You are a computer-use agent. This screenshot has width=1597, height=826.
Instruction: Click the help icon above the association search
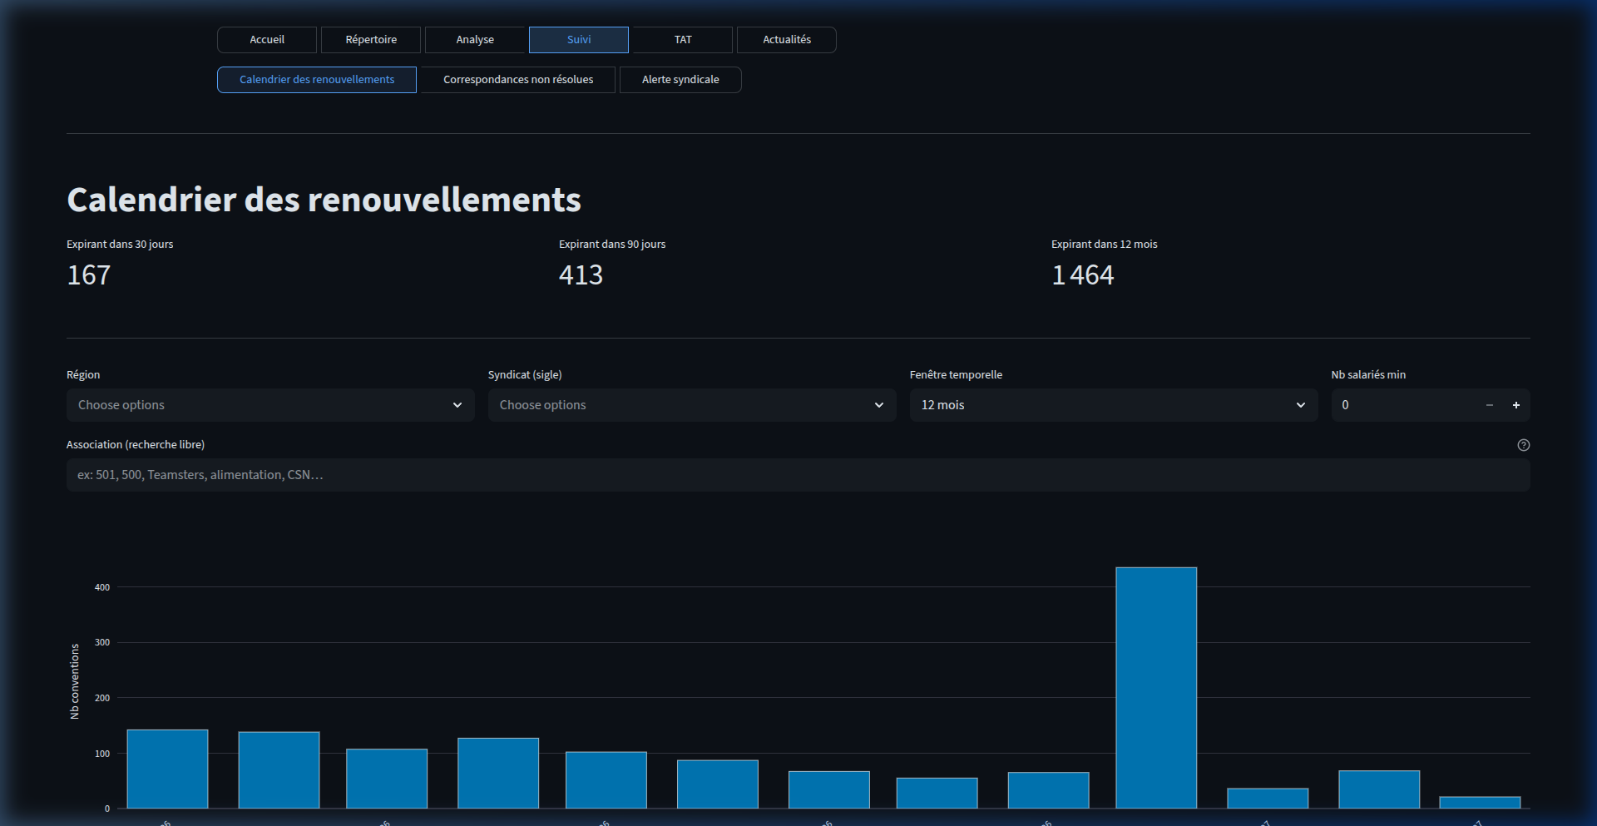point(1523,445)
